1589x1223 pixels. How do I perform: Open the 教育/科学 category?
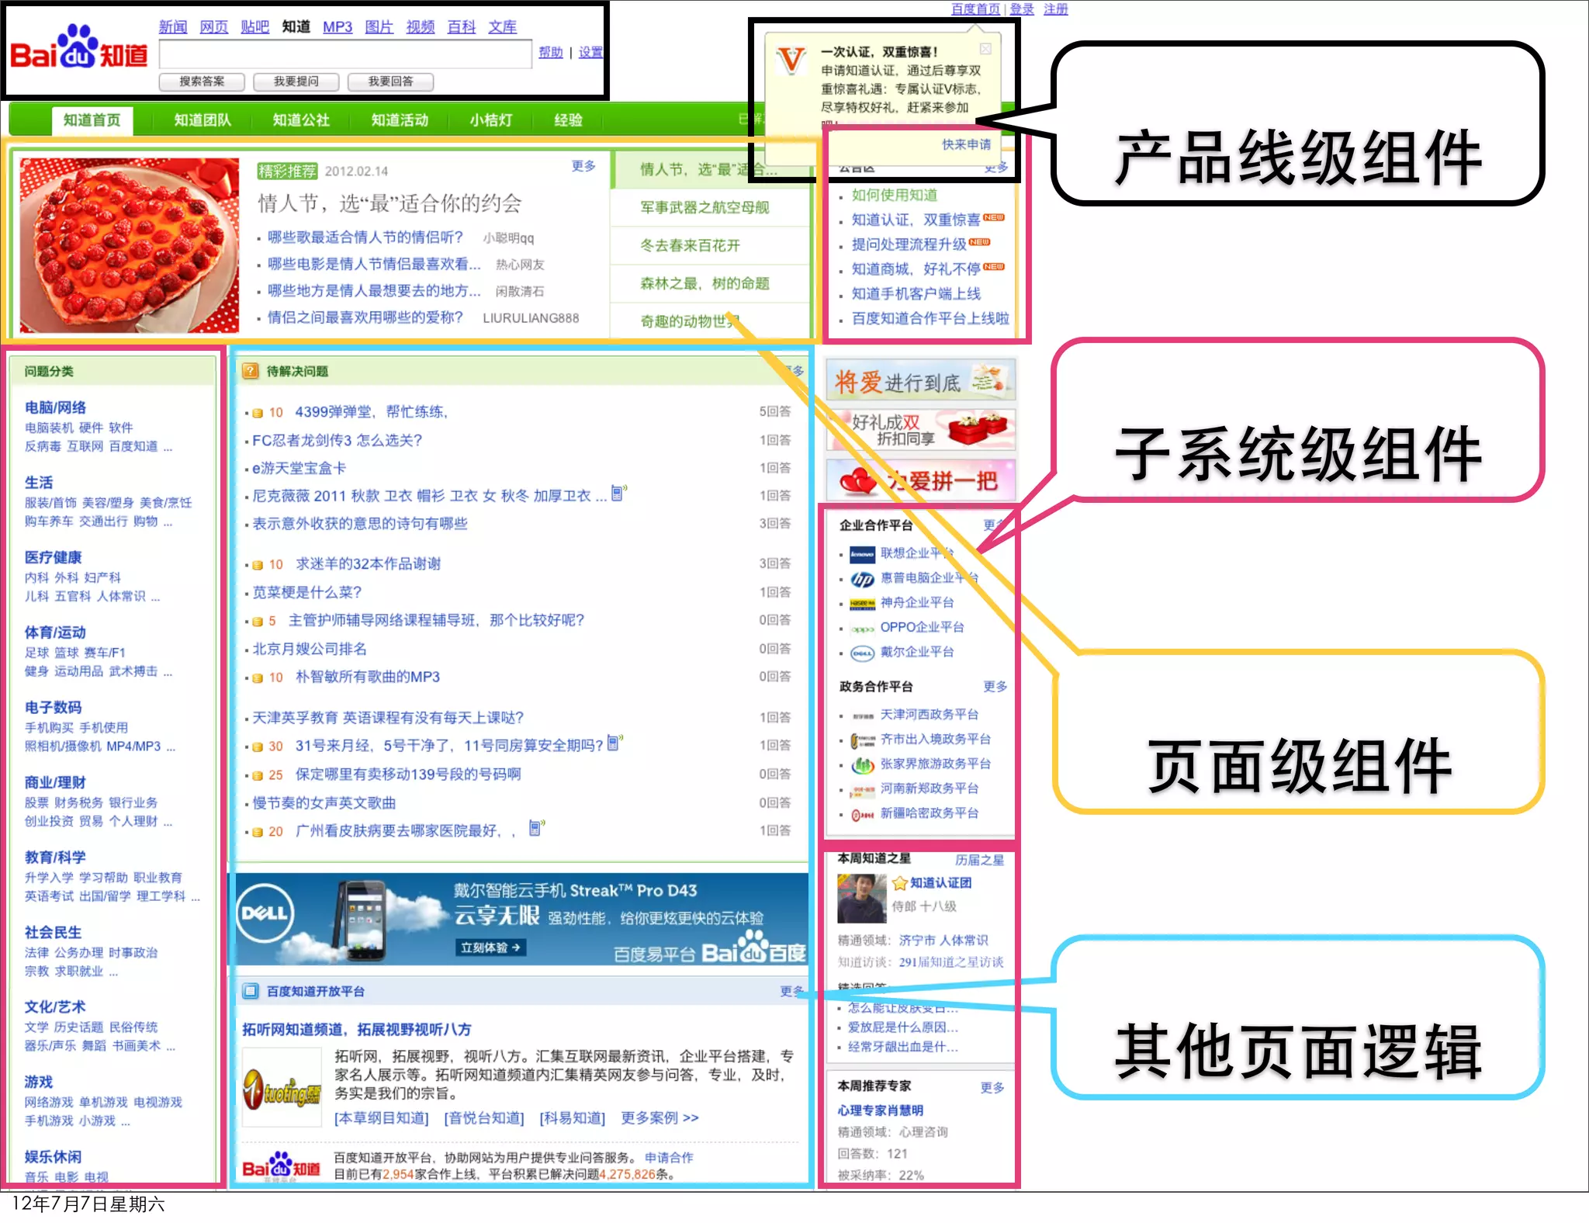(x=55, y=857)
